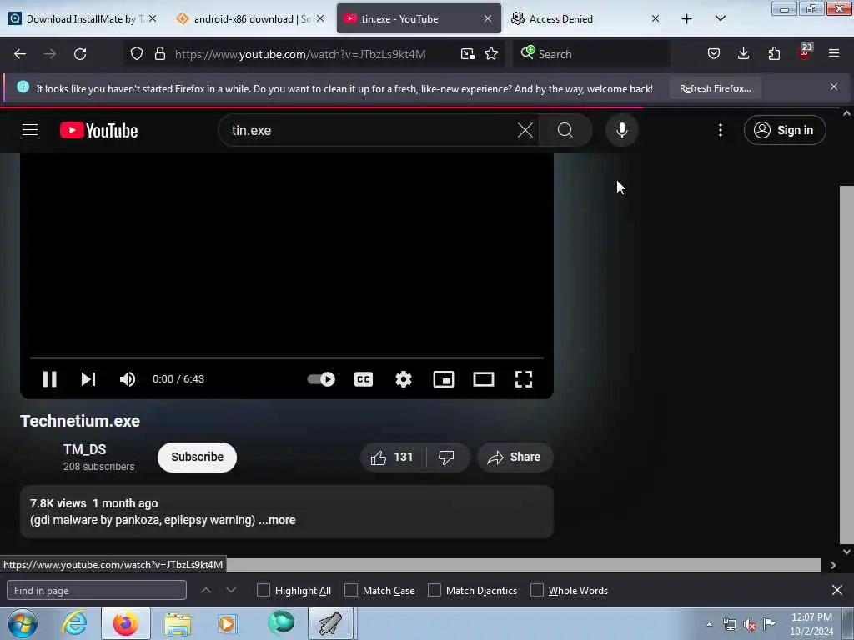Pause the video playback
854x640 pixels.
pos(49,379)
